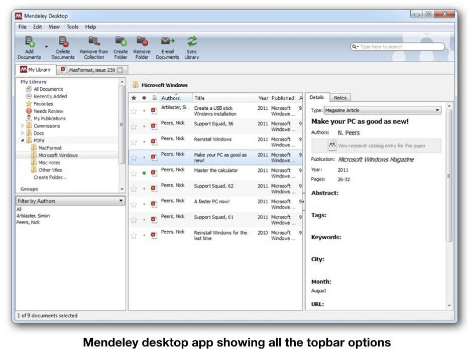Star the 'Reinstall Windows' entry
The image size is (468, 356).
pyautogui.click(x=133, y=141)
